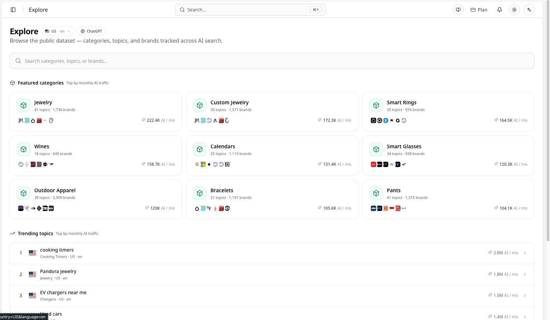Click the page vertical scrollbar

tap(548, 121)
